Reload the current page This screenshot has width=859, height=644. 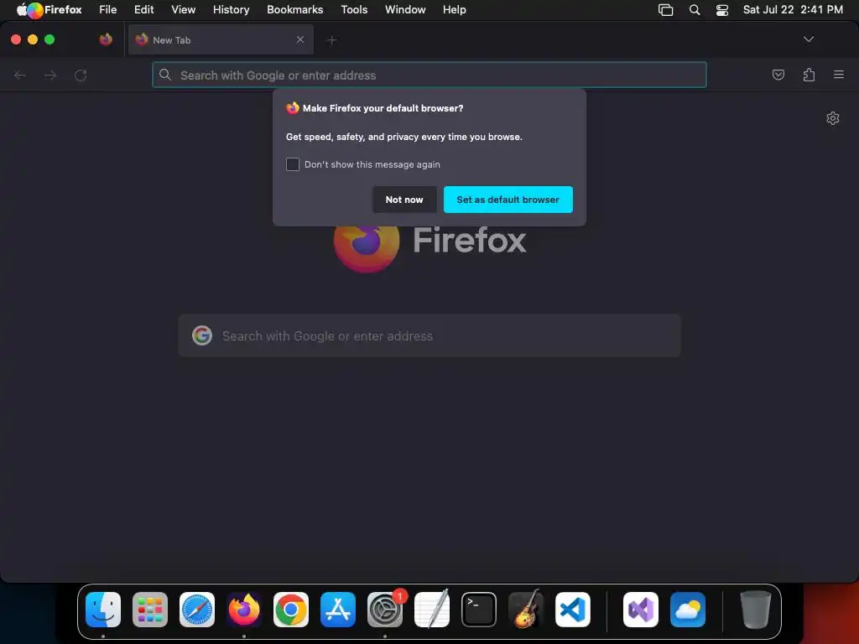point(81,75)
